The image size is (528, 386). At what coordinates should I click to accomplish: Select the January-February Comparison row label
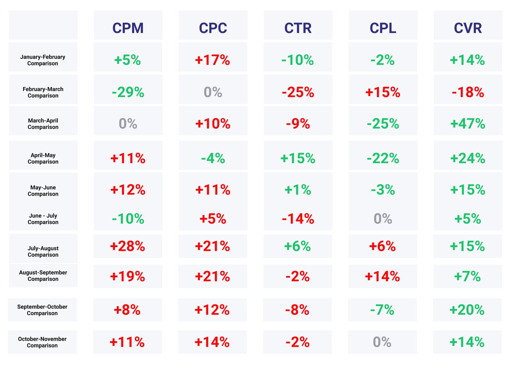43,60
